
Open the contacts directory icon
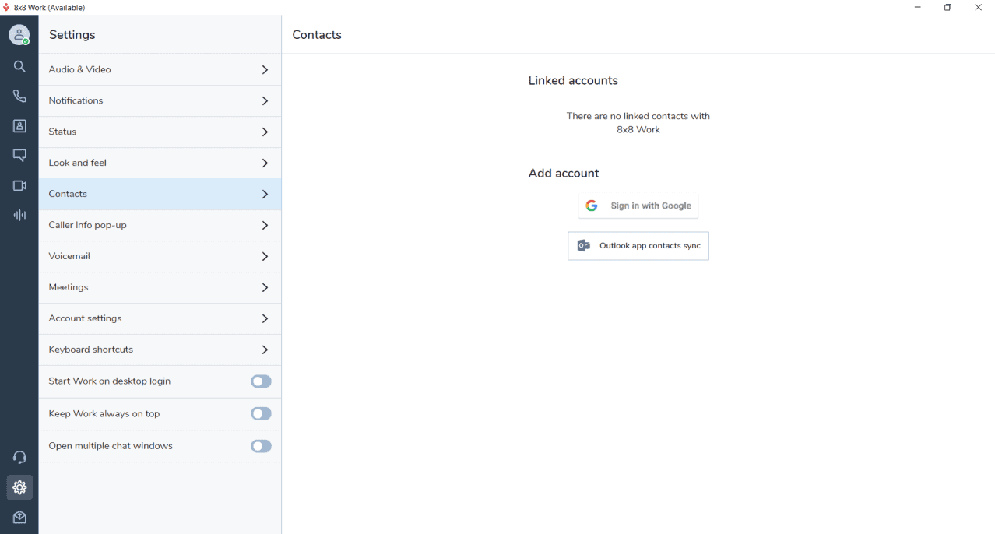point(19,126)
